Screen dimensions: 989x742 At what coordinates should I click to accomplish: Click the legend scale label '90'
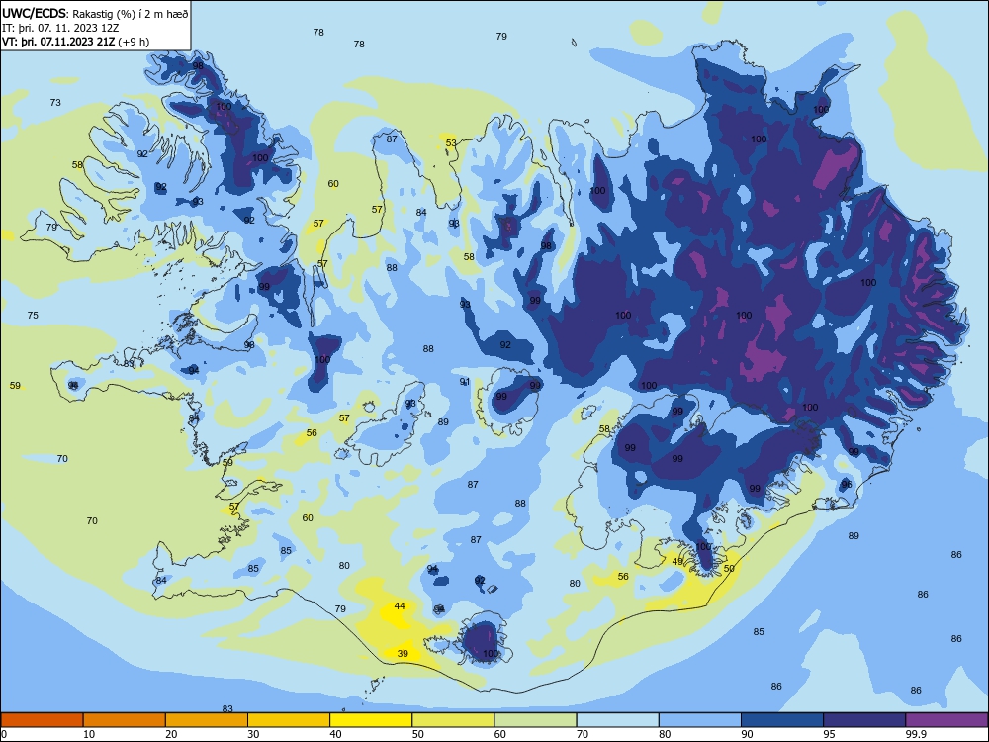point(748,734)
